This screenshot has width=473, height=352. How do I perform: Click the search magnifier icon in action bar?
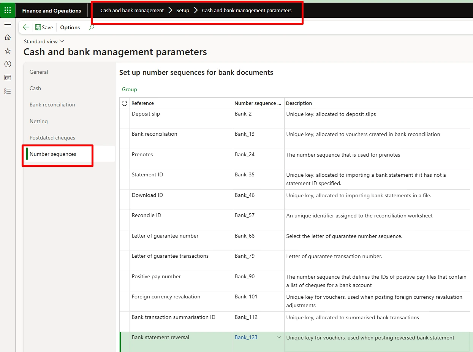(x=91, y=27)
